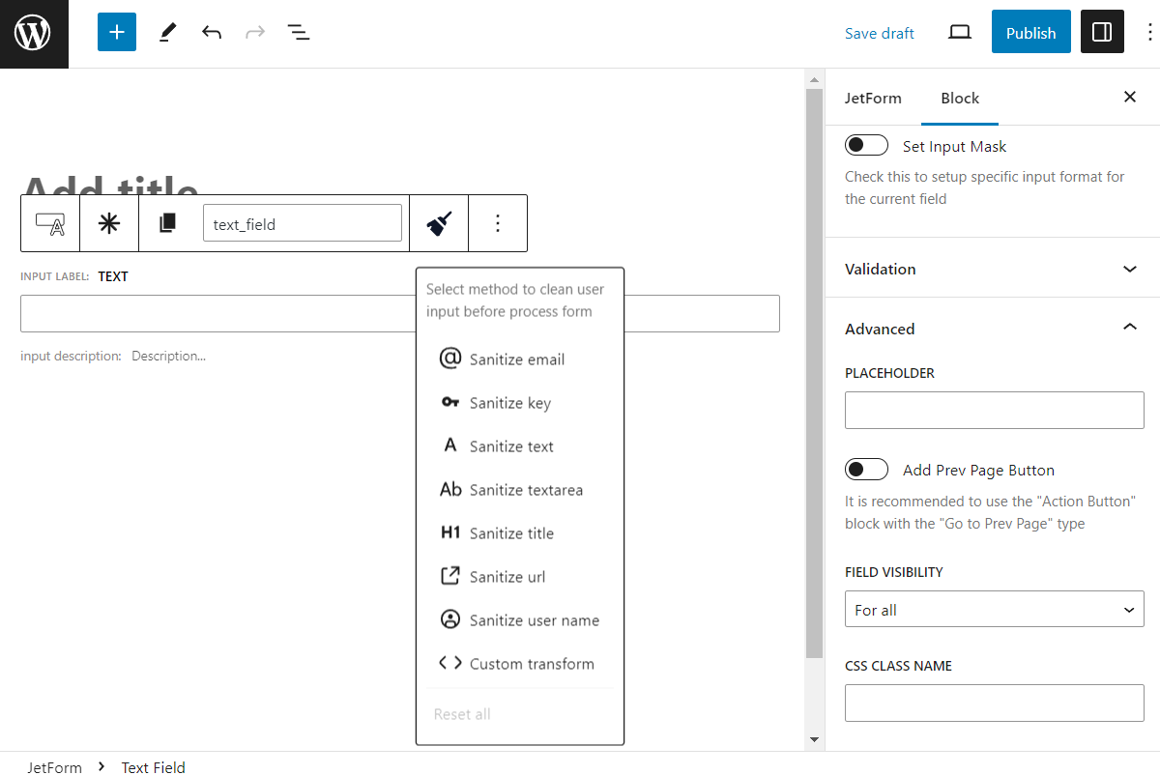The image size is (1160, 775).
Task: Select the Edit (pencil) tool in the top bar
Action: click(166, 32)
